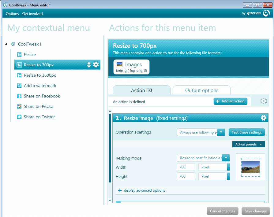
Task: Click the Height value field 700
Action: click(186, 176)
